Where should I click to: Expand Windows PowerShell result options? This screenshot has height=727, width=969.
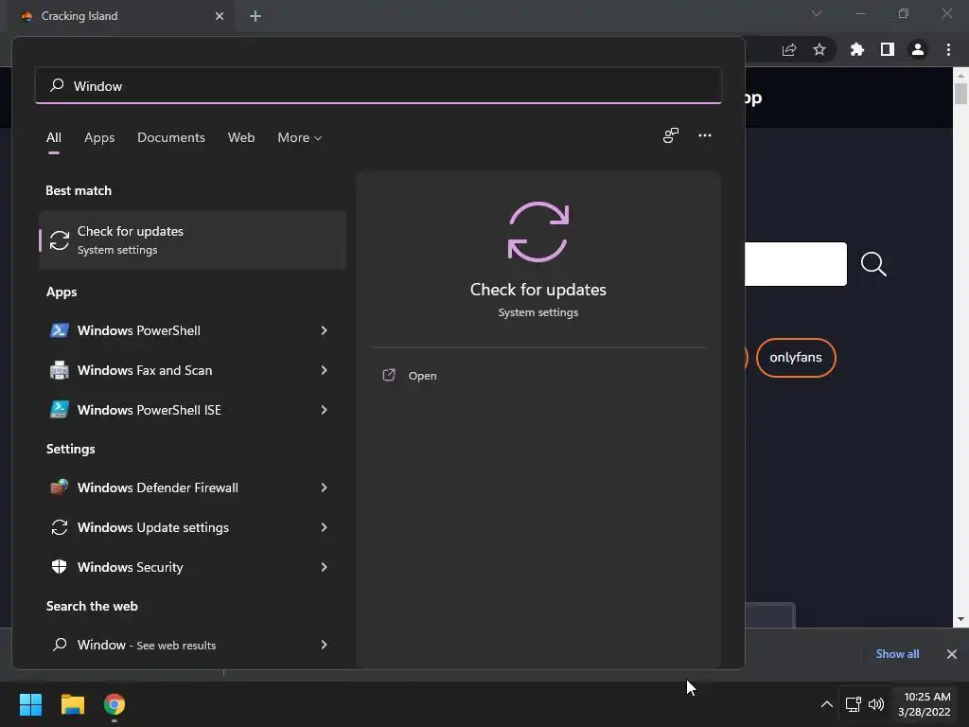tap(324, 330)
